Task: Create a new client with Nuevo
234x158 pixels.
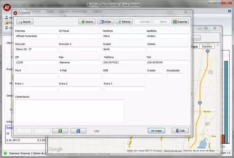Action: pyautogui.click(x=87, y=22)
